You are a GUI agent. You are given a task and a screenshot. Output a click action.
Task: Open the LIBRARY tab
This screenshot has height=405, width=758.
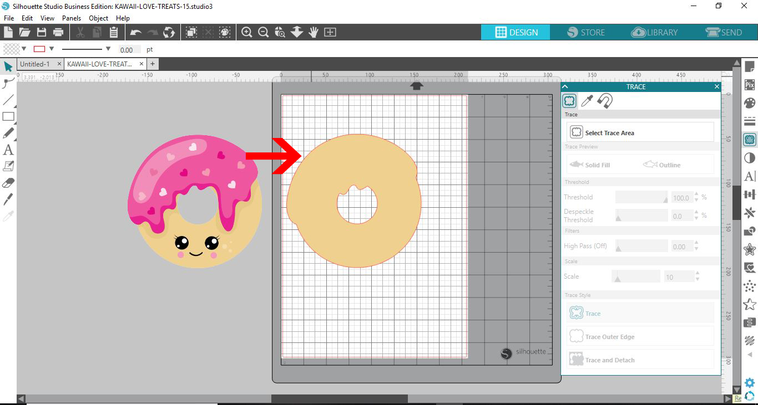[655, 32]
